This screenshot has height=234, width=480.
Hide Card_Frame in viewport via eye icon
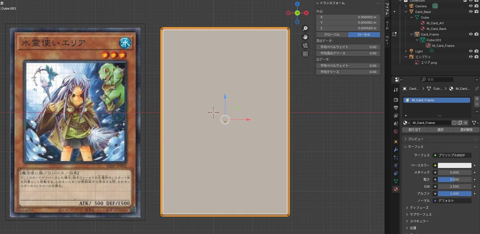coord(471,34)
